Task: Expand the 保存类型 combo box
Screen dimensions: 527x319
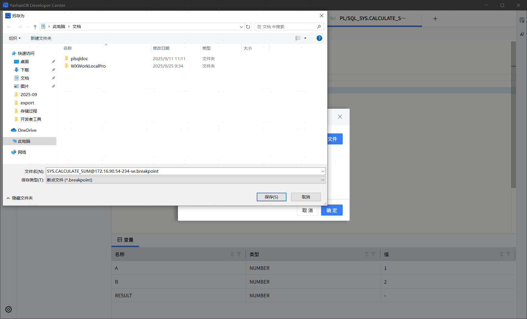Action: [x=323, y=180]
